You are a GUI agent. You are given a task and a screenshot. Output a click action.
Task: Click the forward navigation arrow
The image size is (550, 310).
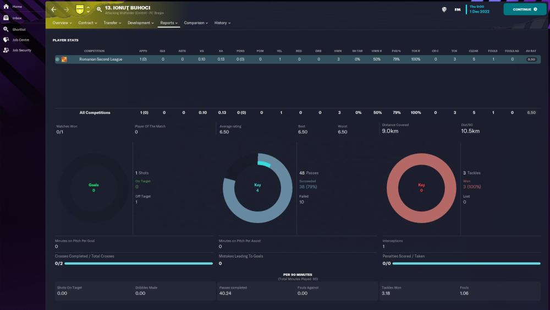(x=66, y=9)
